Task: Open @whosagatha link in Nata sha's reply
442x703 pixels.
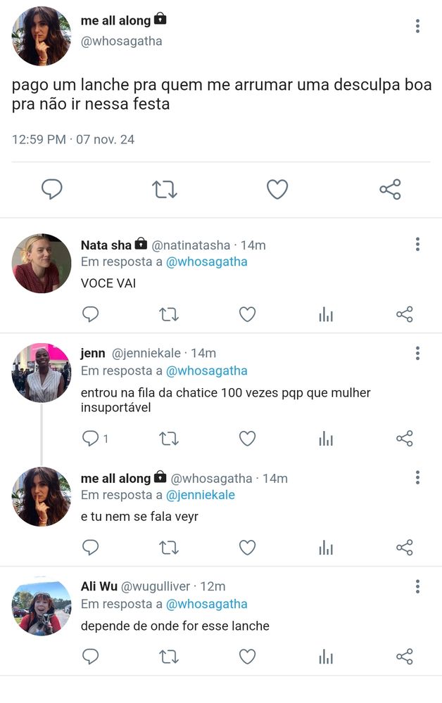Action: point(206,262)
